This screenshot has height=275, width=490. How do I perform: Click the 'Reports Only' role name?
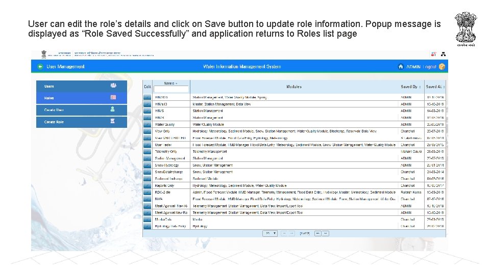coord(164,185)
